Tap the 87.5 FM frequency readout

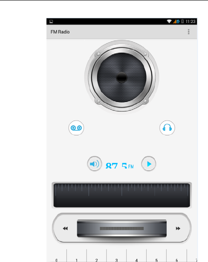pyautogui.click(x=119, y=166)
